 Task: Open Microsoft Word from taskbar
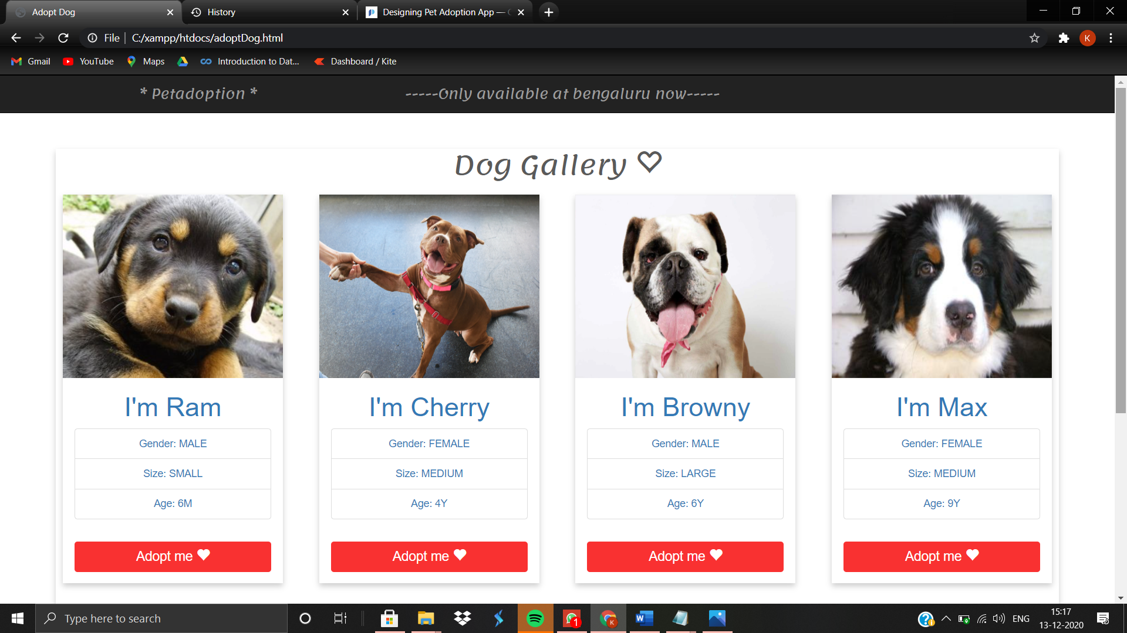644,618
